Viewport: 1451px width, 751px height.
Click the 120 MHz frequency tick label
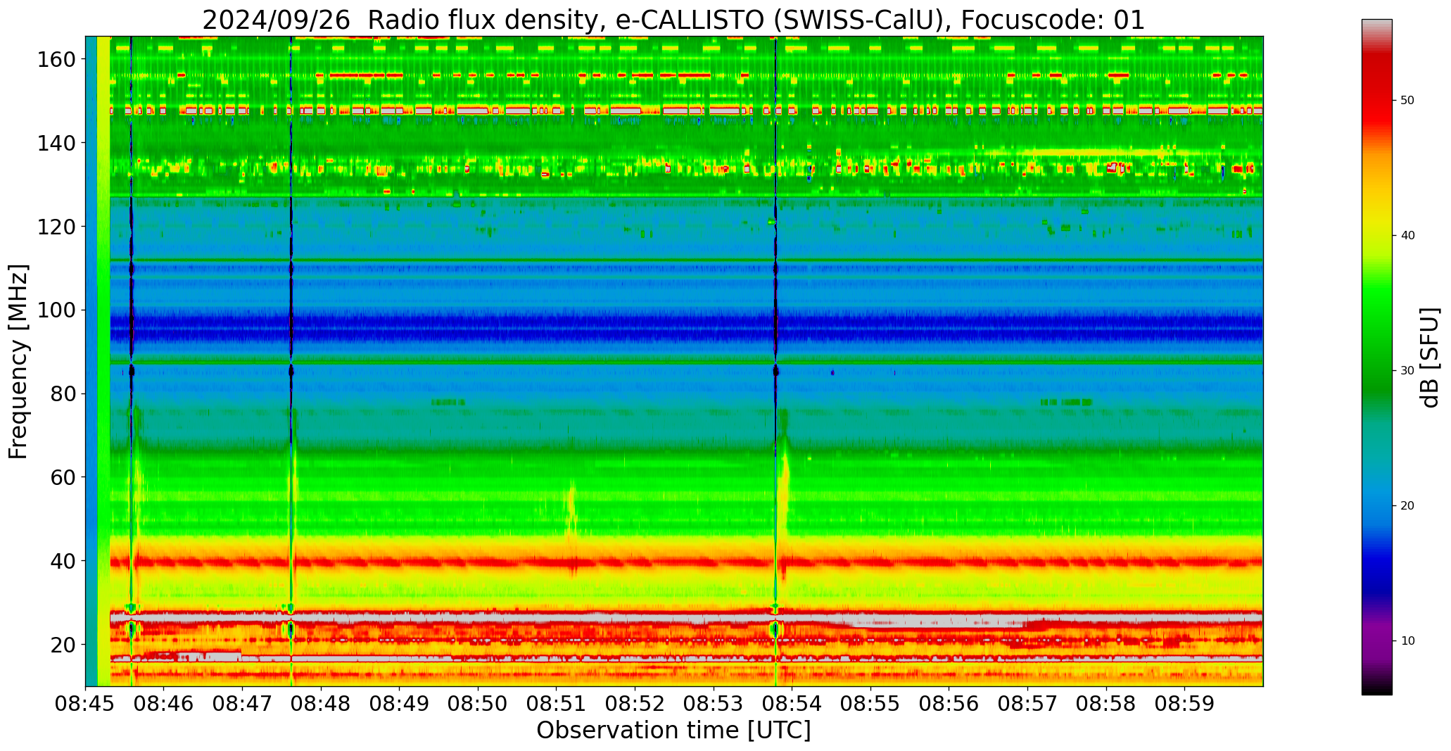click(56, 227)
